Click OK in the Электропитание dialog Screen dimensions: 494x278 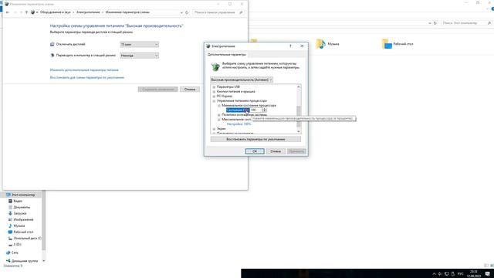(255, 151)
